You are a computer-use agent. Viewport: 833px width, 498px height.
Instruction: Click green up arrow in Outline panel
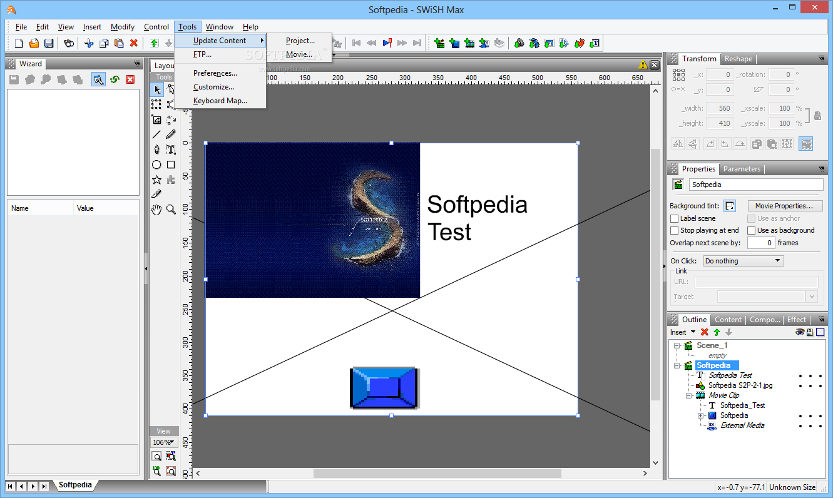tap(717, 332)
